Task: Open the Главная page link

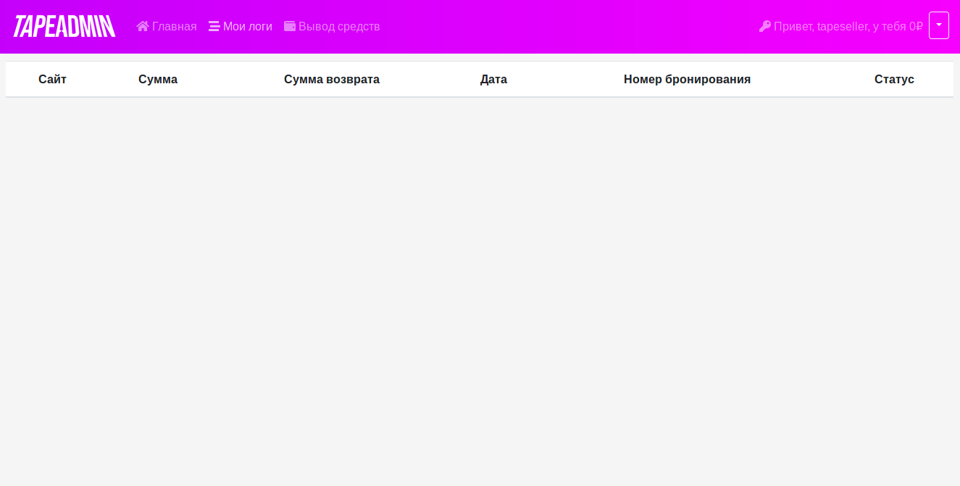Action: 174,26
